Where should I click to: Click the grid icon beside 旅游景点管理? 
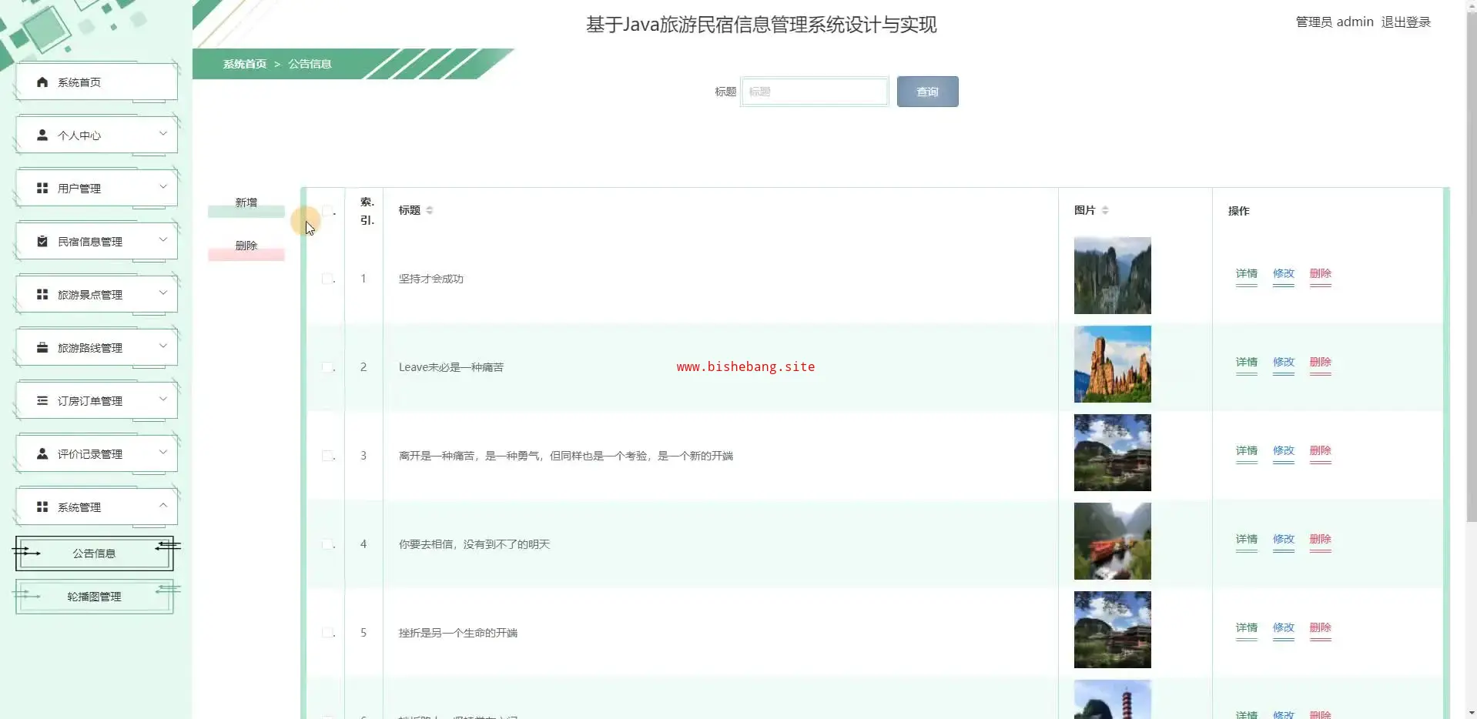42,295
